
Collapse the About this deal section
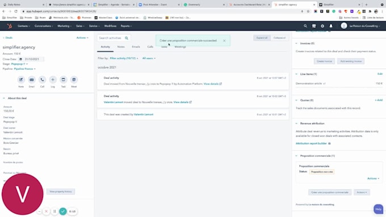pyautogui.click(x=4, y=98)
